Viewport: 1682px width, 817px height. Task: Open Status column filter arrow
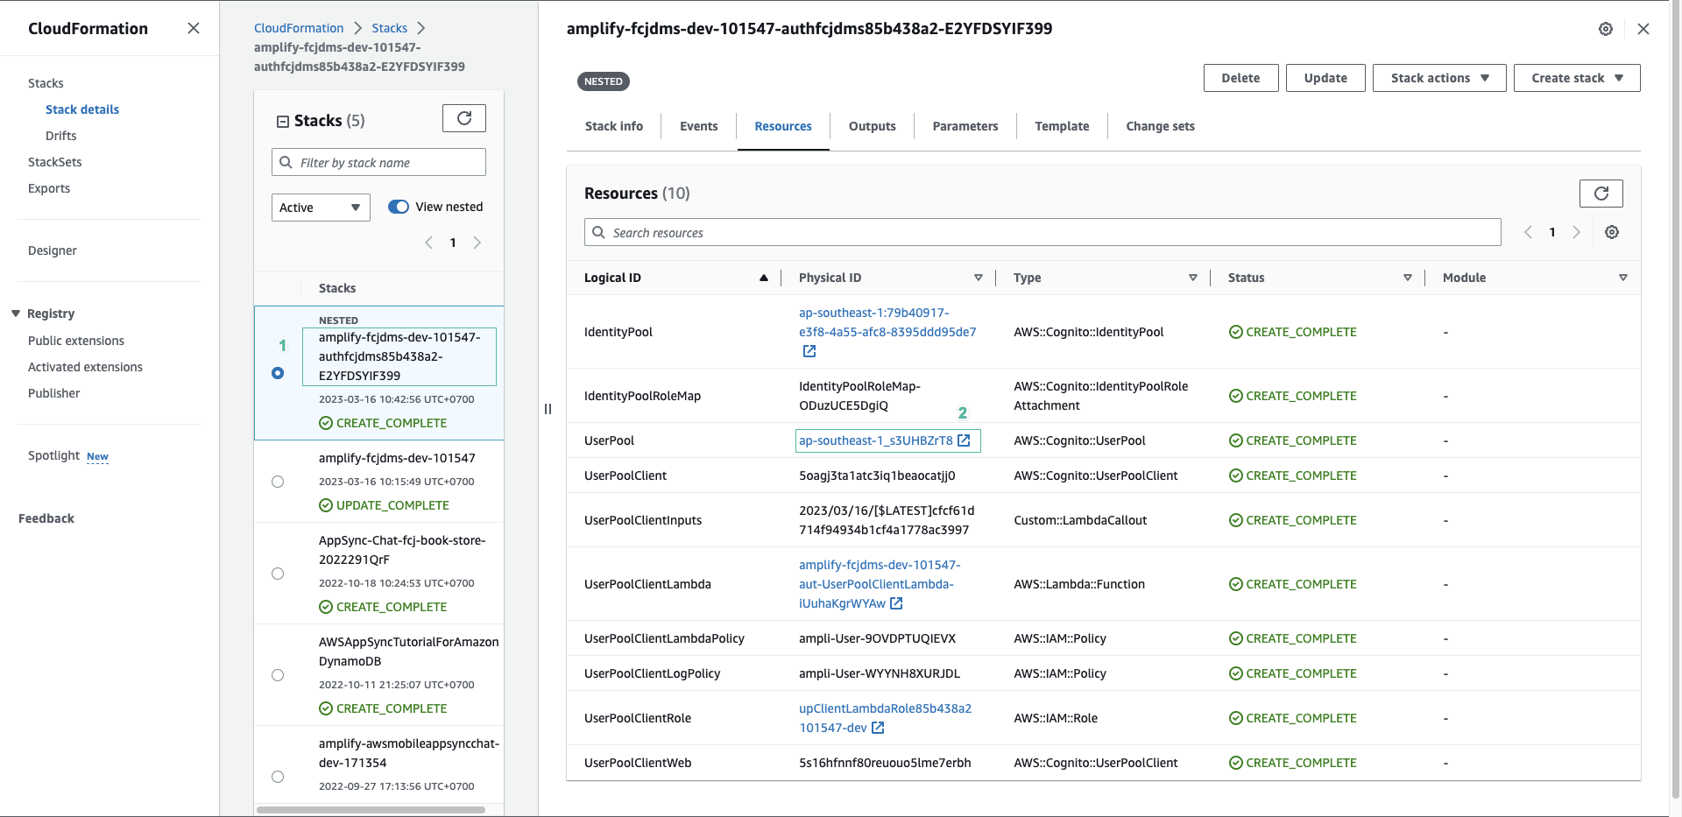coord(1408,278)
